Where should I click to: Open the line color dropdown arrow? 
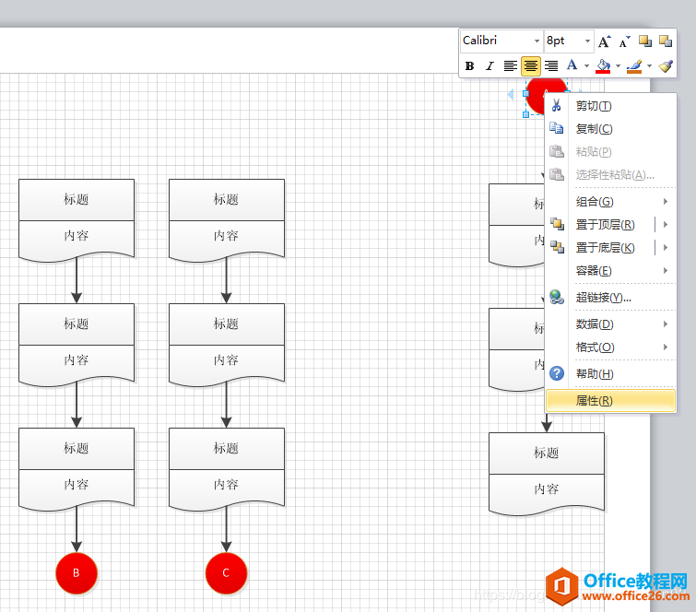click(649, 66)
